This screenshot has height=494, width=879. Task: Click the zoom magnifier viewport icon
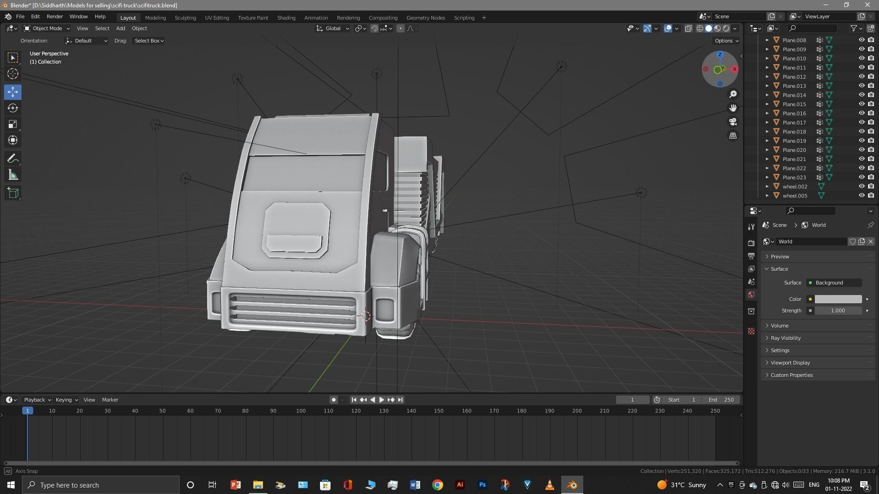(x=733, y=94)
